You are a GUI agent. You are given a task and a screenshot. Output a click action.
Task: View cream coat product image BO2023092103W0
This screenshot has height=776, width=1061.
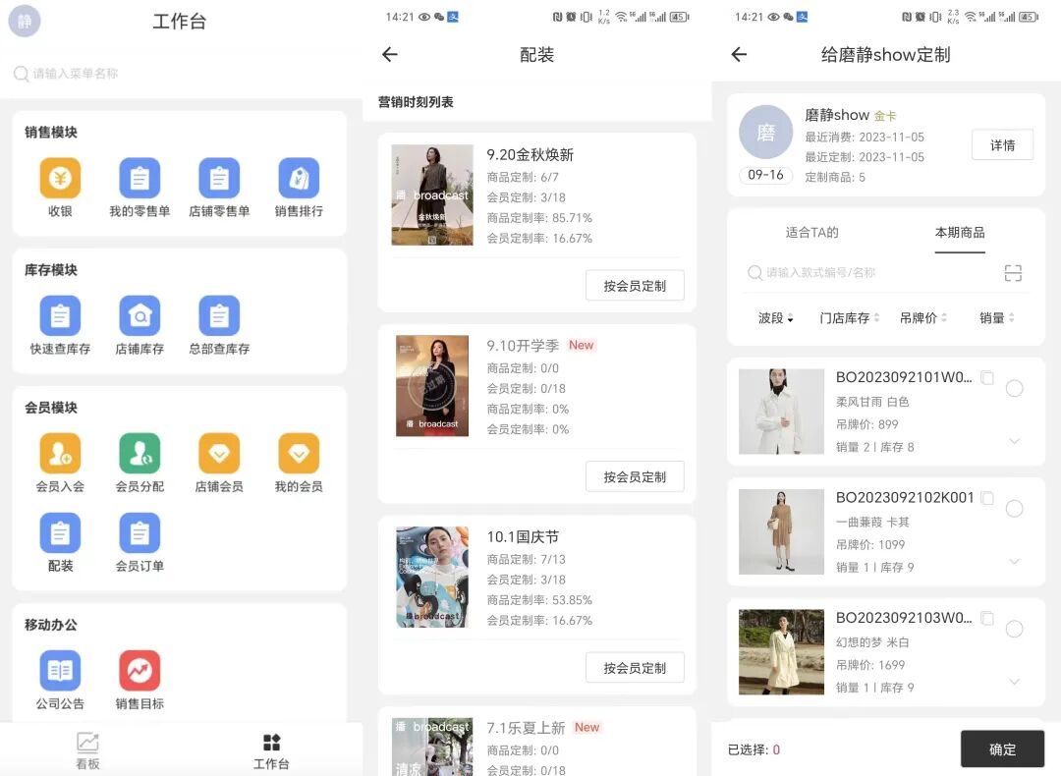(x=781, y=652)
